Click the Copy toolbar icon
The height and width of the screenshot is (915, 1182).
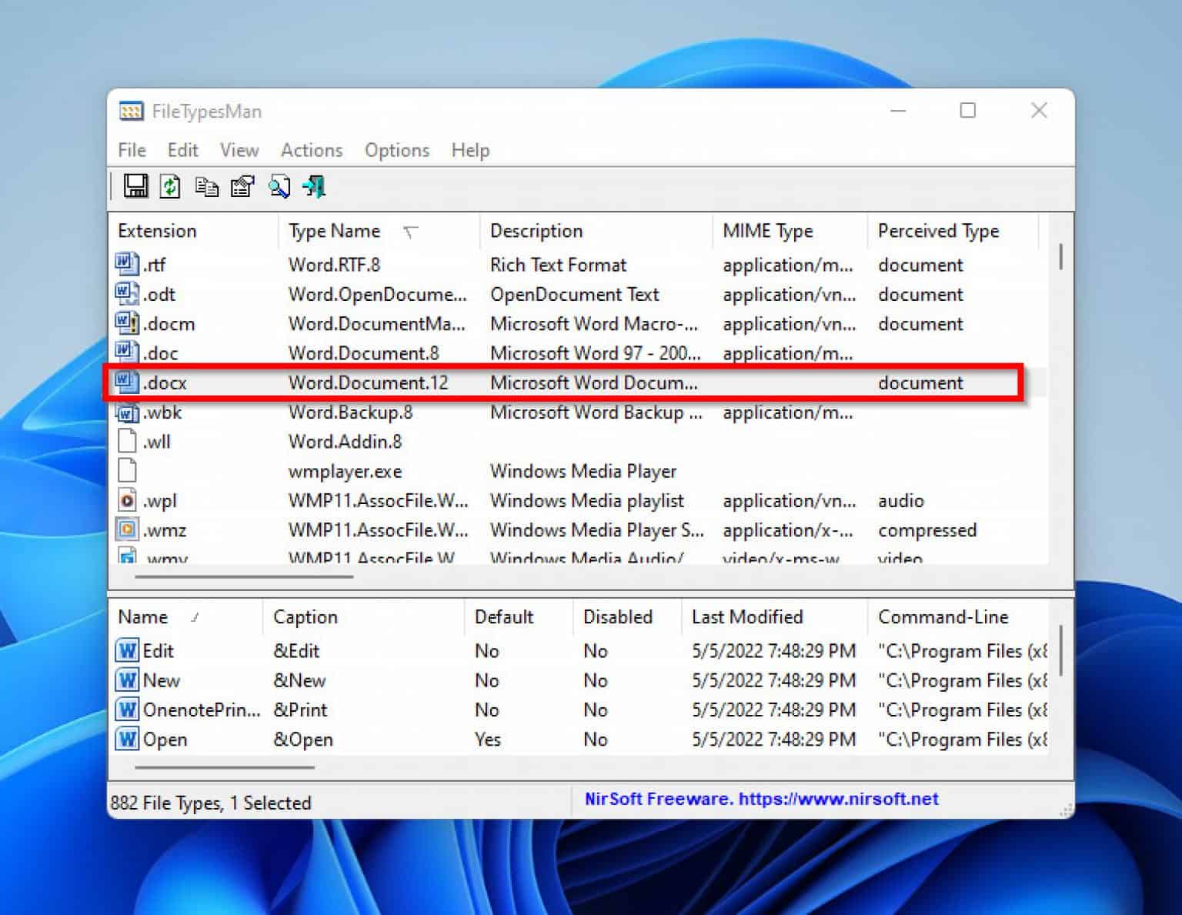tap(206, 186)
